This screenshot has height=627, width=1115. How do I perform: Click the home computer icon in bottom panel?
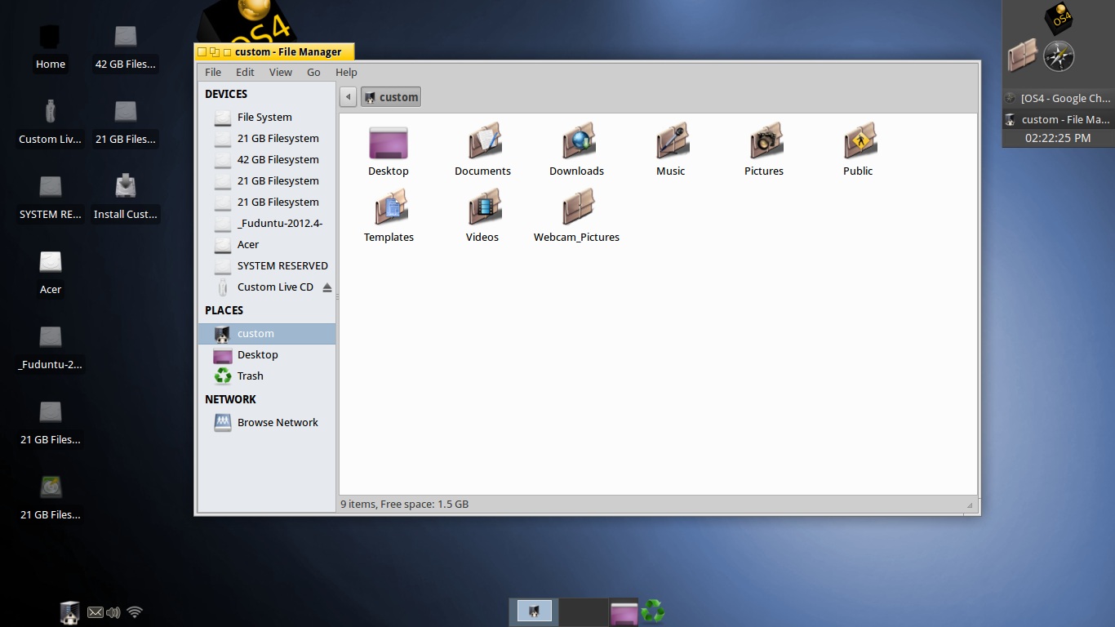tap(70, 611)
